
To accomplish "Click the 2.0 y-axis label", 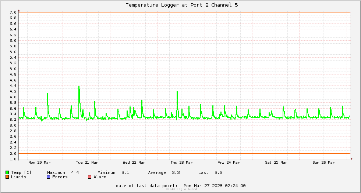I will click(x=13, y=153).
